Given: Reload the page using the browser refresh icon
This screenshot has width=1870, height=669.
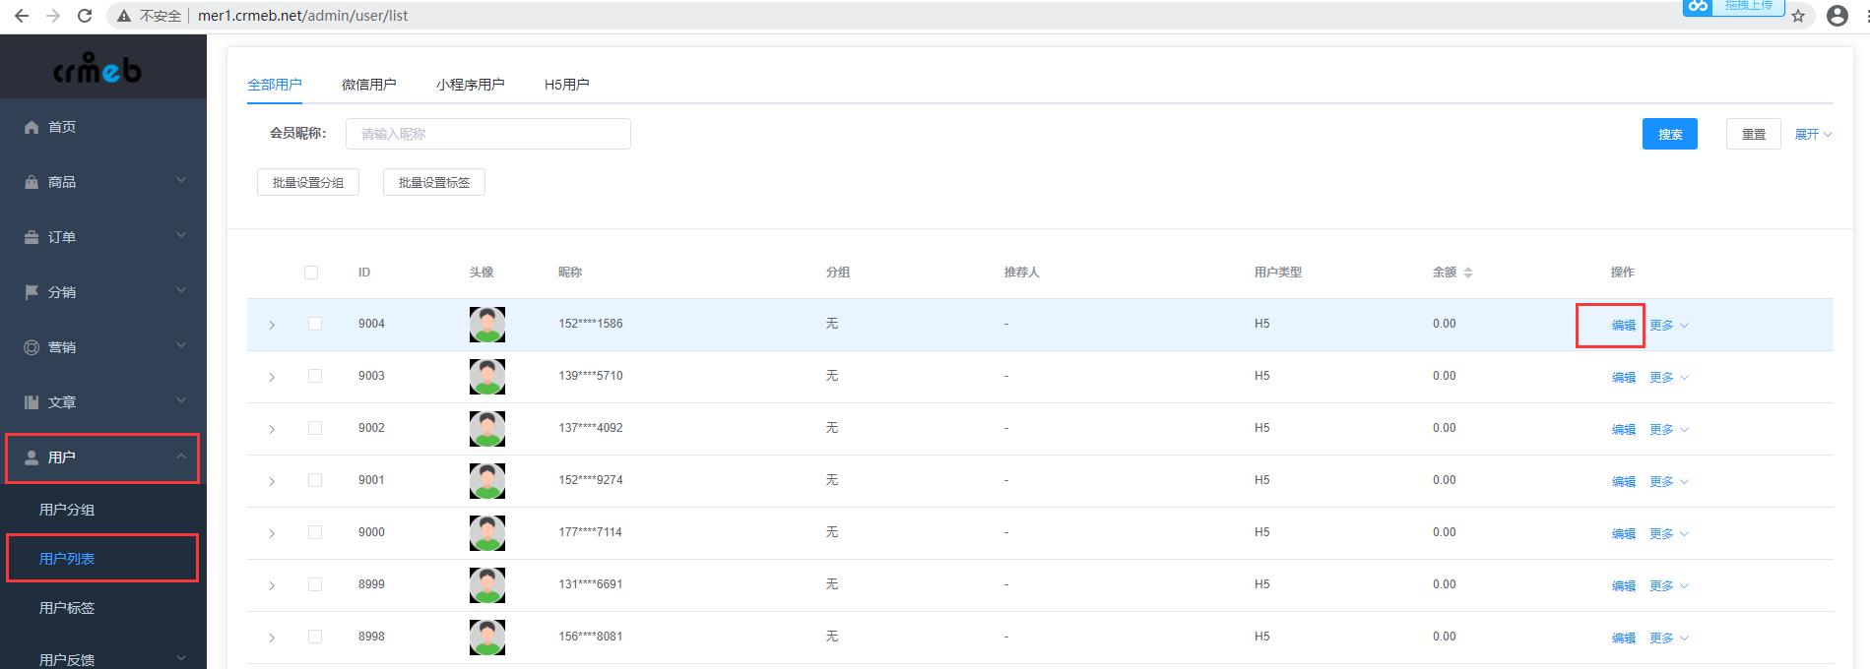Looking at the screenshot, I should (x=85, y=16).
